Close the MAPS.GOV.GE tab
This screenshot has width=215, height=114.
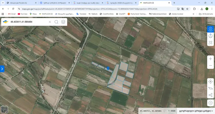(x=169, y=3)
